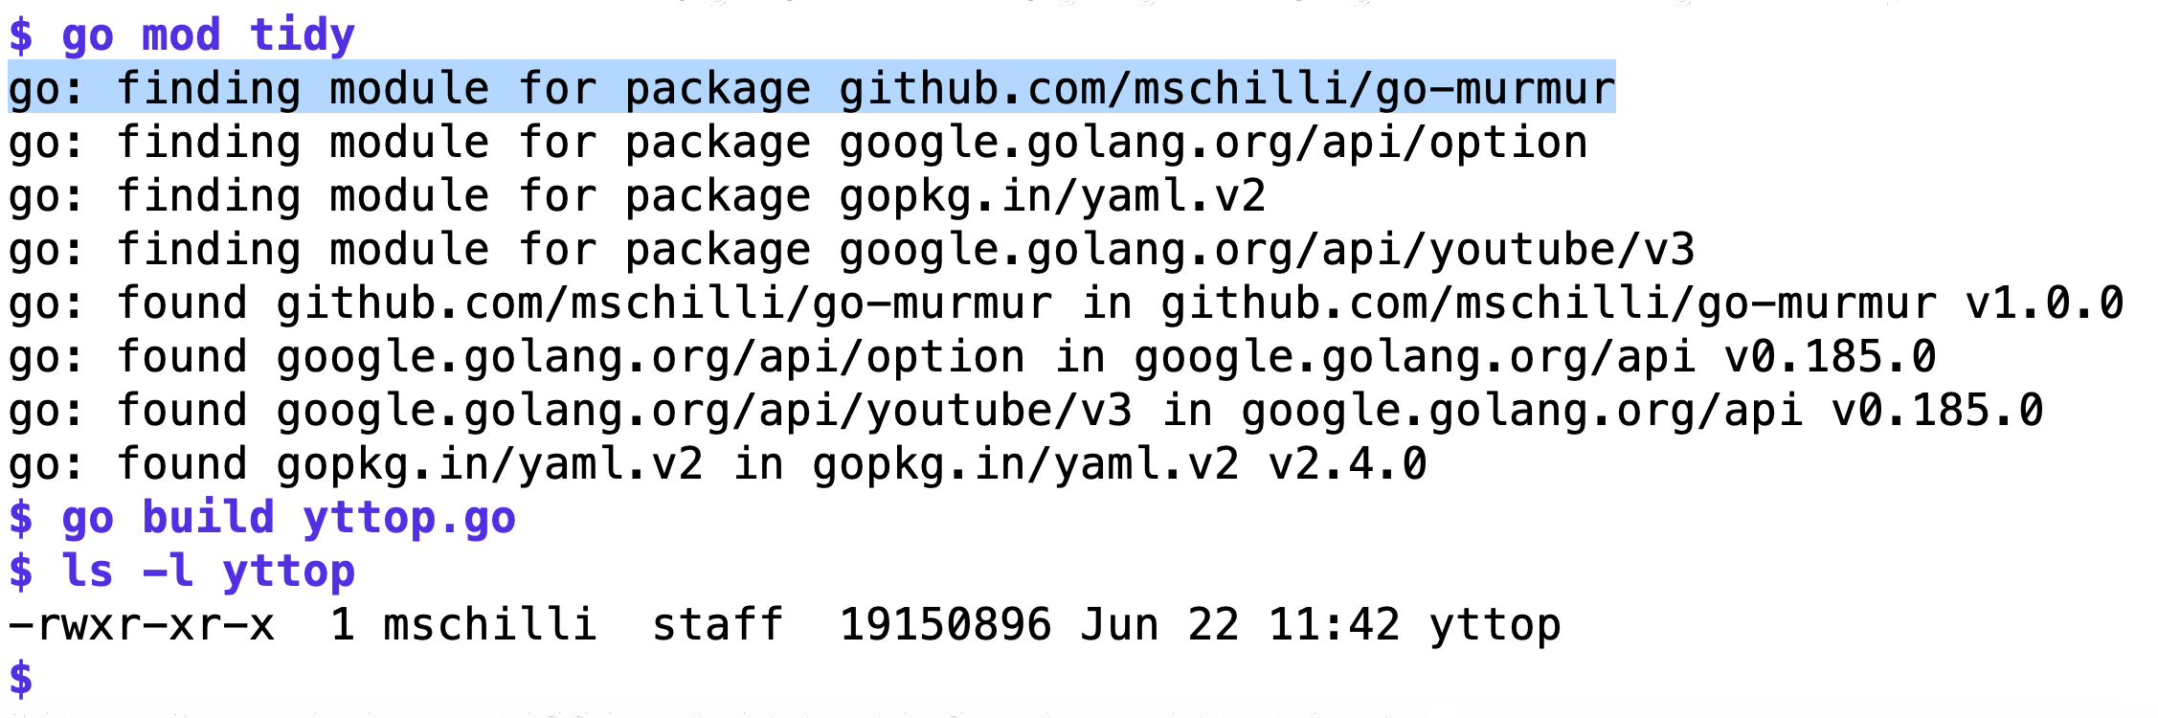Click the version 'v1.0.0' text
Viewport: 2158px width, 718px height.
[x=2045, y=303]
